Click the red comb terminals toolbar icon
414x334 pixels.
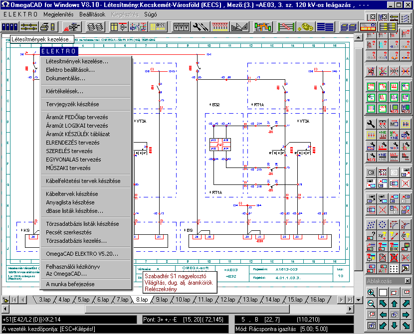pyautogui.click(x=219, y=27)
